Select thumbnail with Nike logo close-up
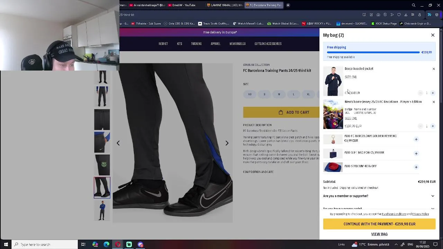 [x=102, y=142]
